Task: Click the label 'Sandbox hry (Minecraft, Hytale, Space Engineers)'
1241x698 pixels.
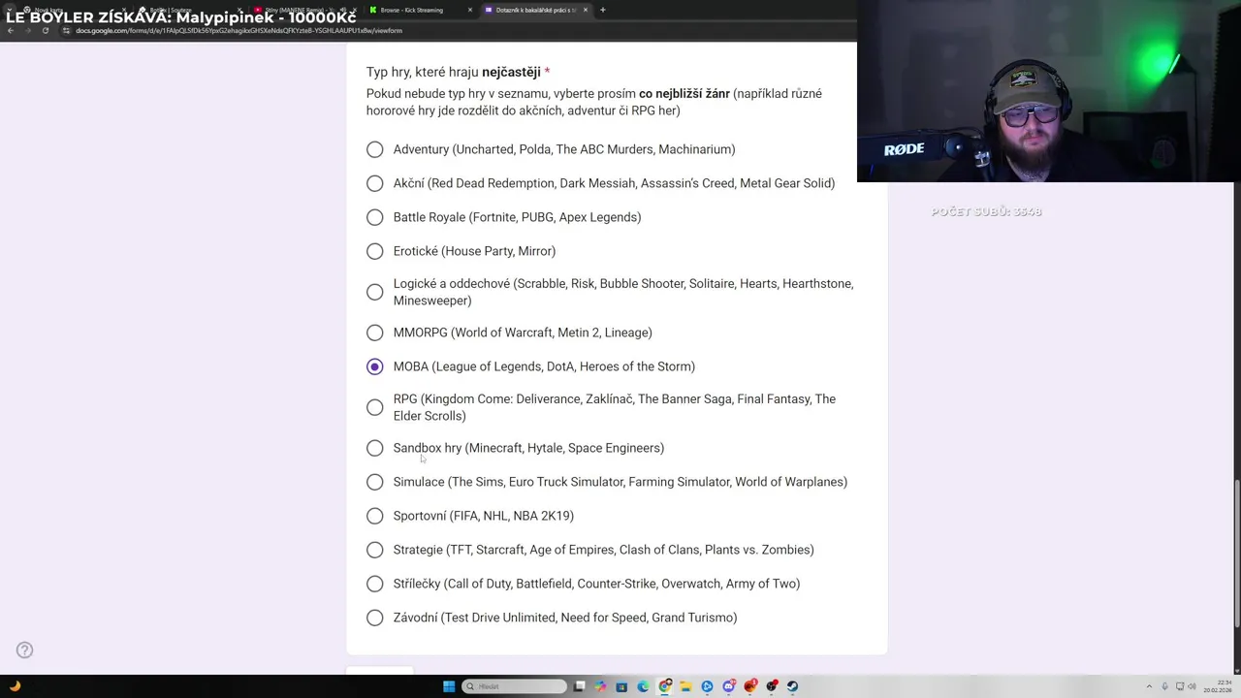Action: pos(528,448)
